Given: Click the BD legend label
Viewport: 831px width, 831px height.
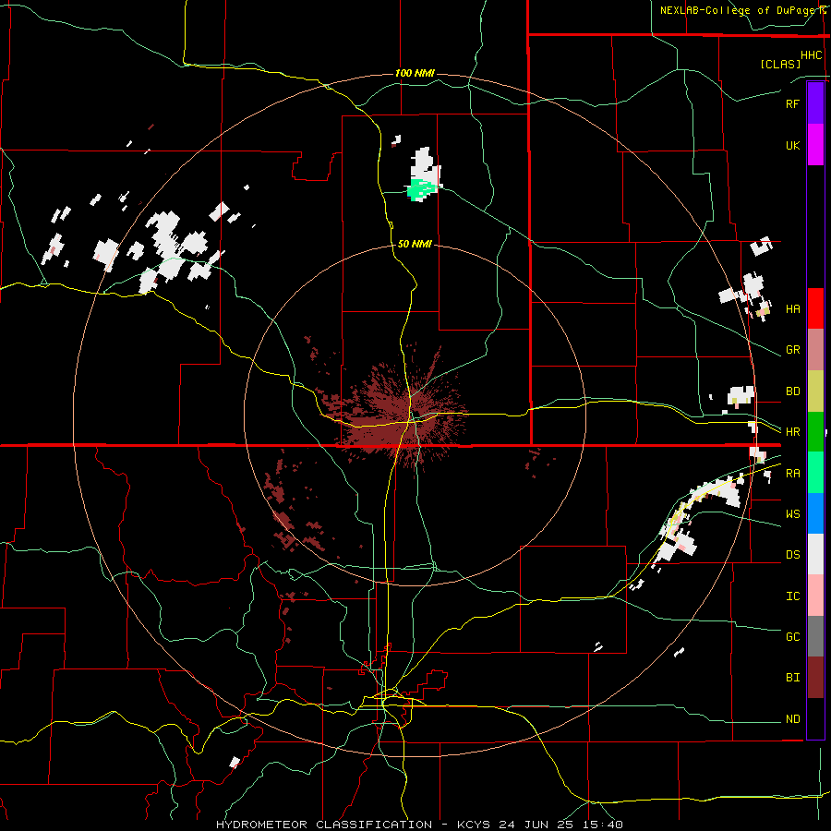Looking at the screenshot, I should coord(792,391).
